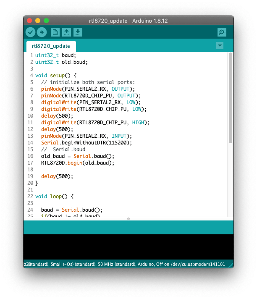Click the black console output area
Image resolution: width=257 pixels, height=299 pixels.
coord(128,247)
